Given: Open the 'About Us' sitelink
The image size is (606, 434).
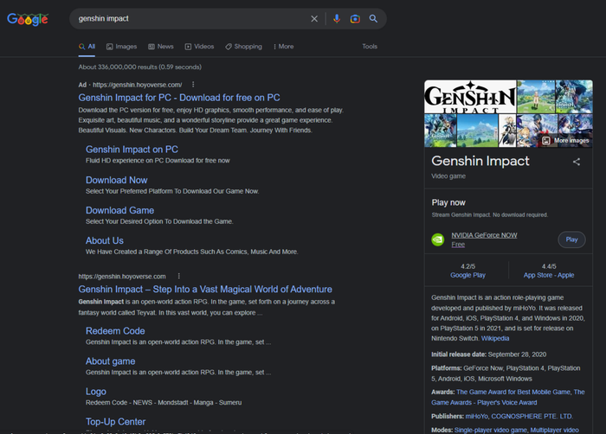Looking at the screenshot, I should tap(105, 240).
